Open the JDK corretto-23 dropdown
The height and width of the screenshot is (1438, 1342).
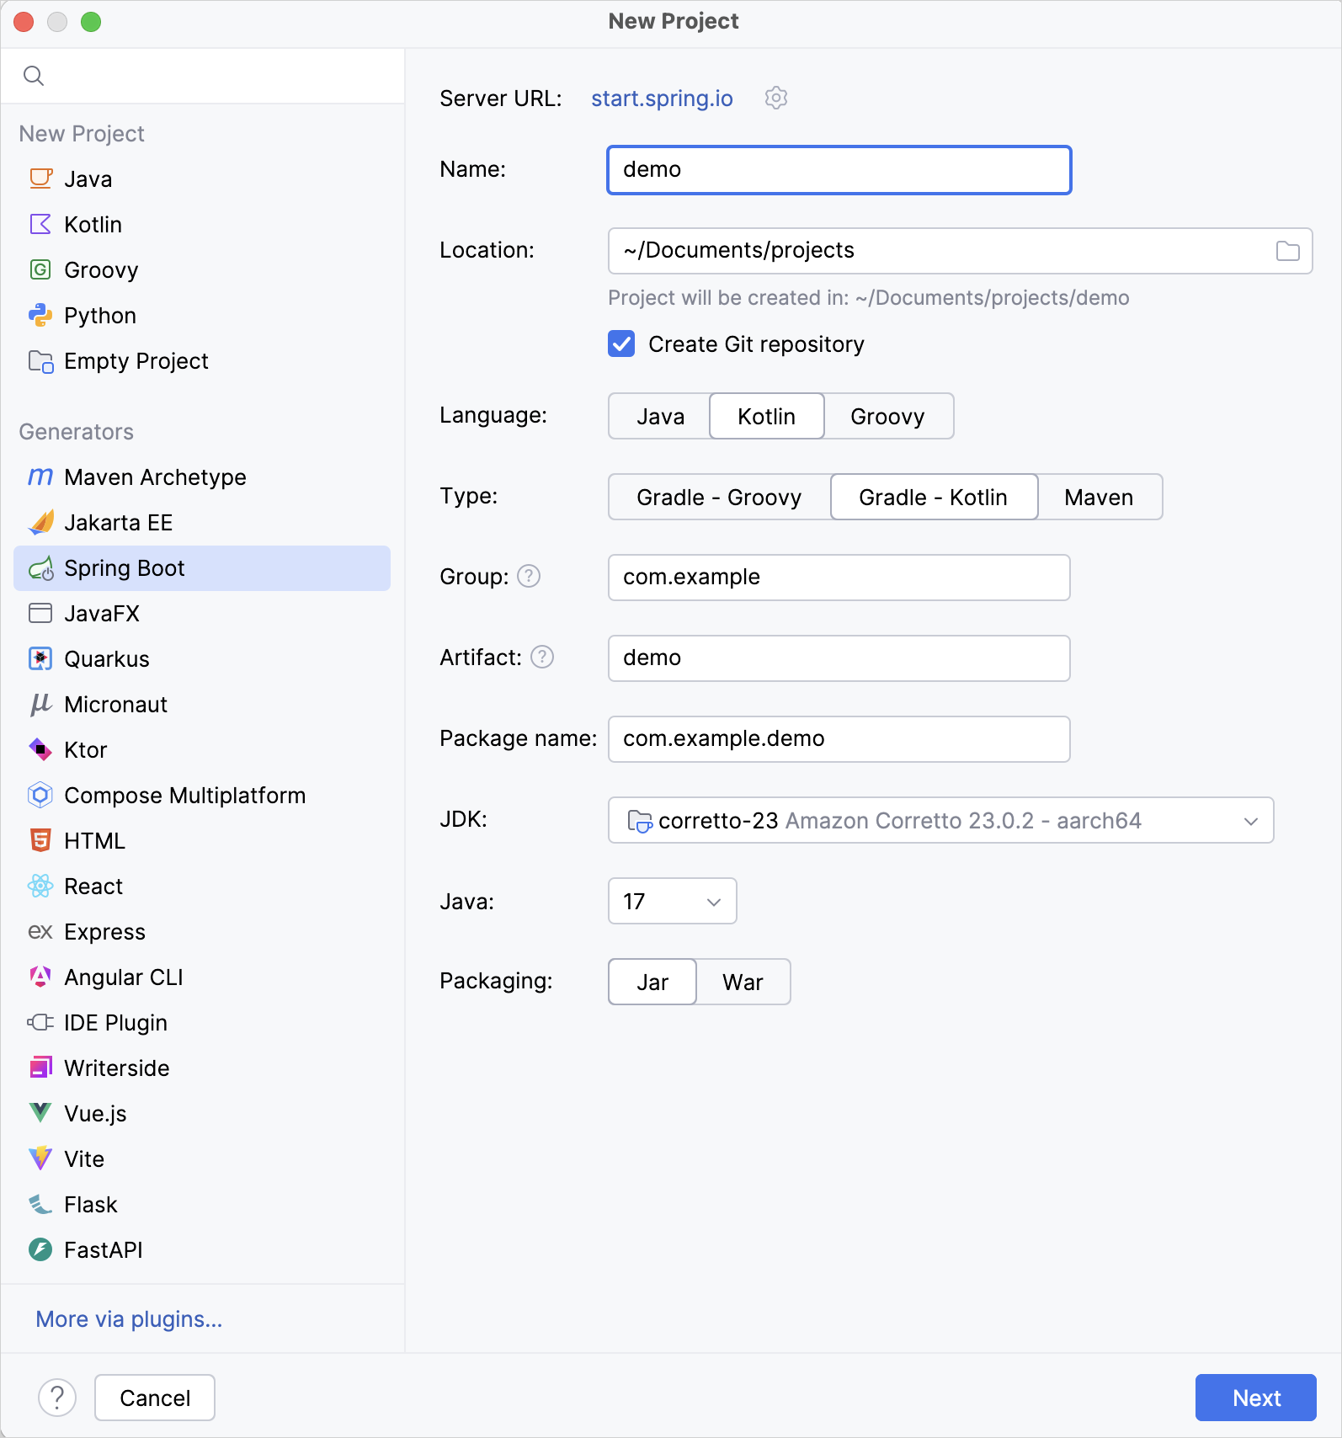[940, 821]
